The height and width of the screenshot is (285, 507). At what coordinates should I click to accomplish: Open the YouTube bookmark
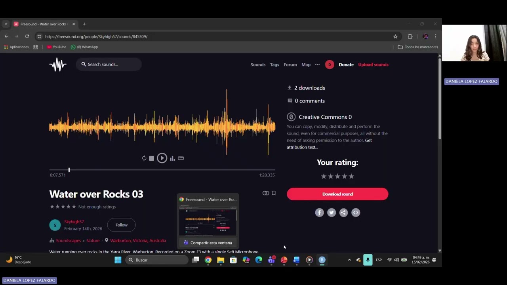(56, 47)
